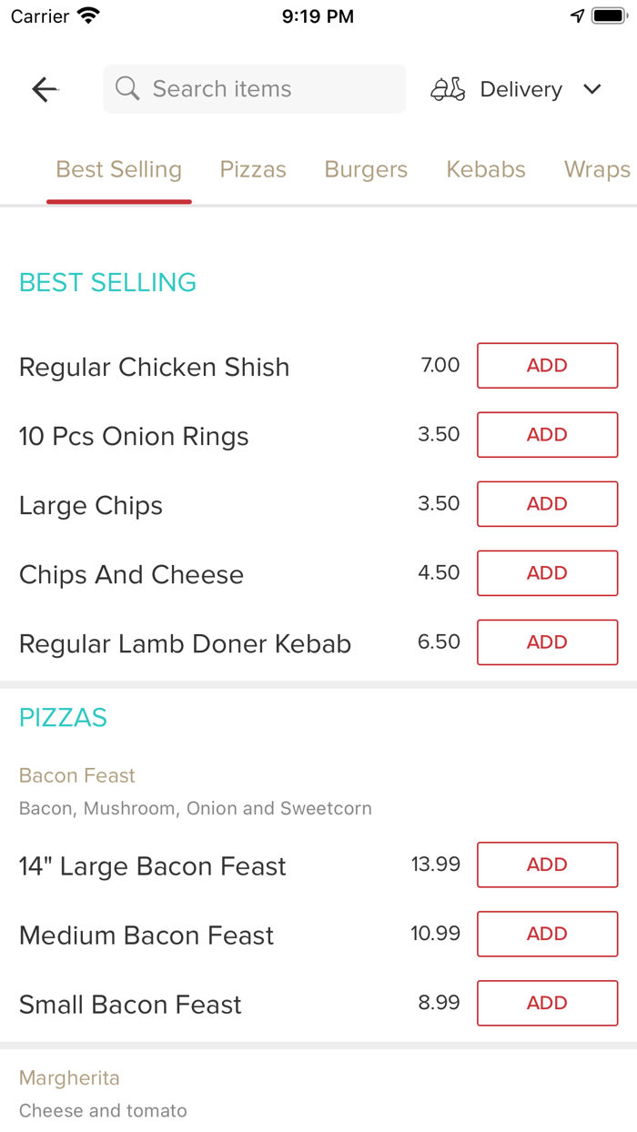
Task: Open the Burgers category tab
Action: tap(366, 169)
